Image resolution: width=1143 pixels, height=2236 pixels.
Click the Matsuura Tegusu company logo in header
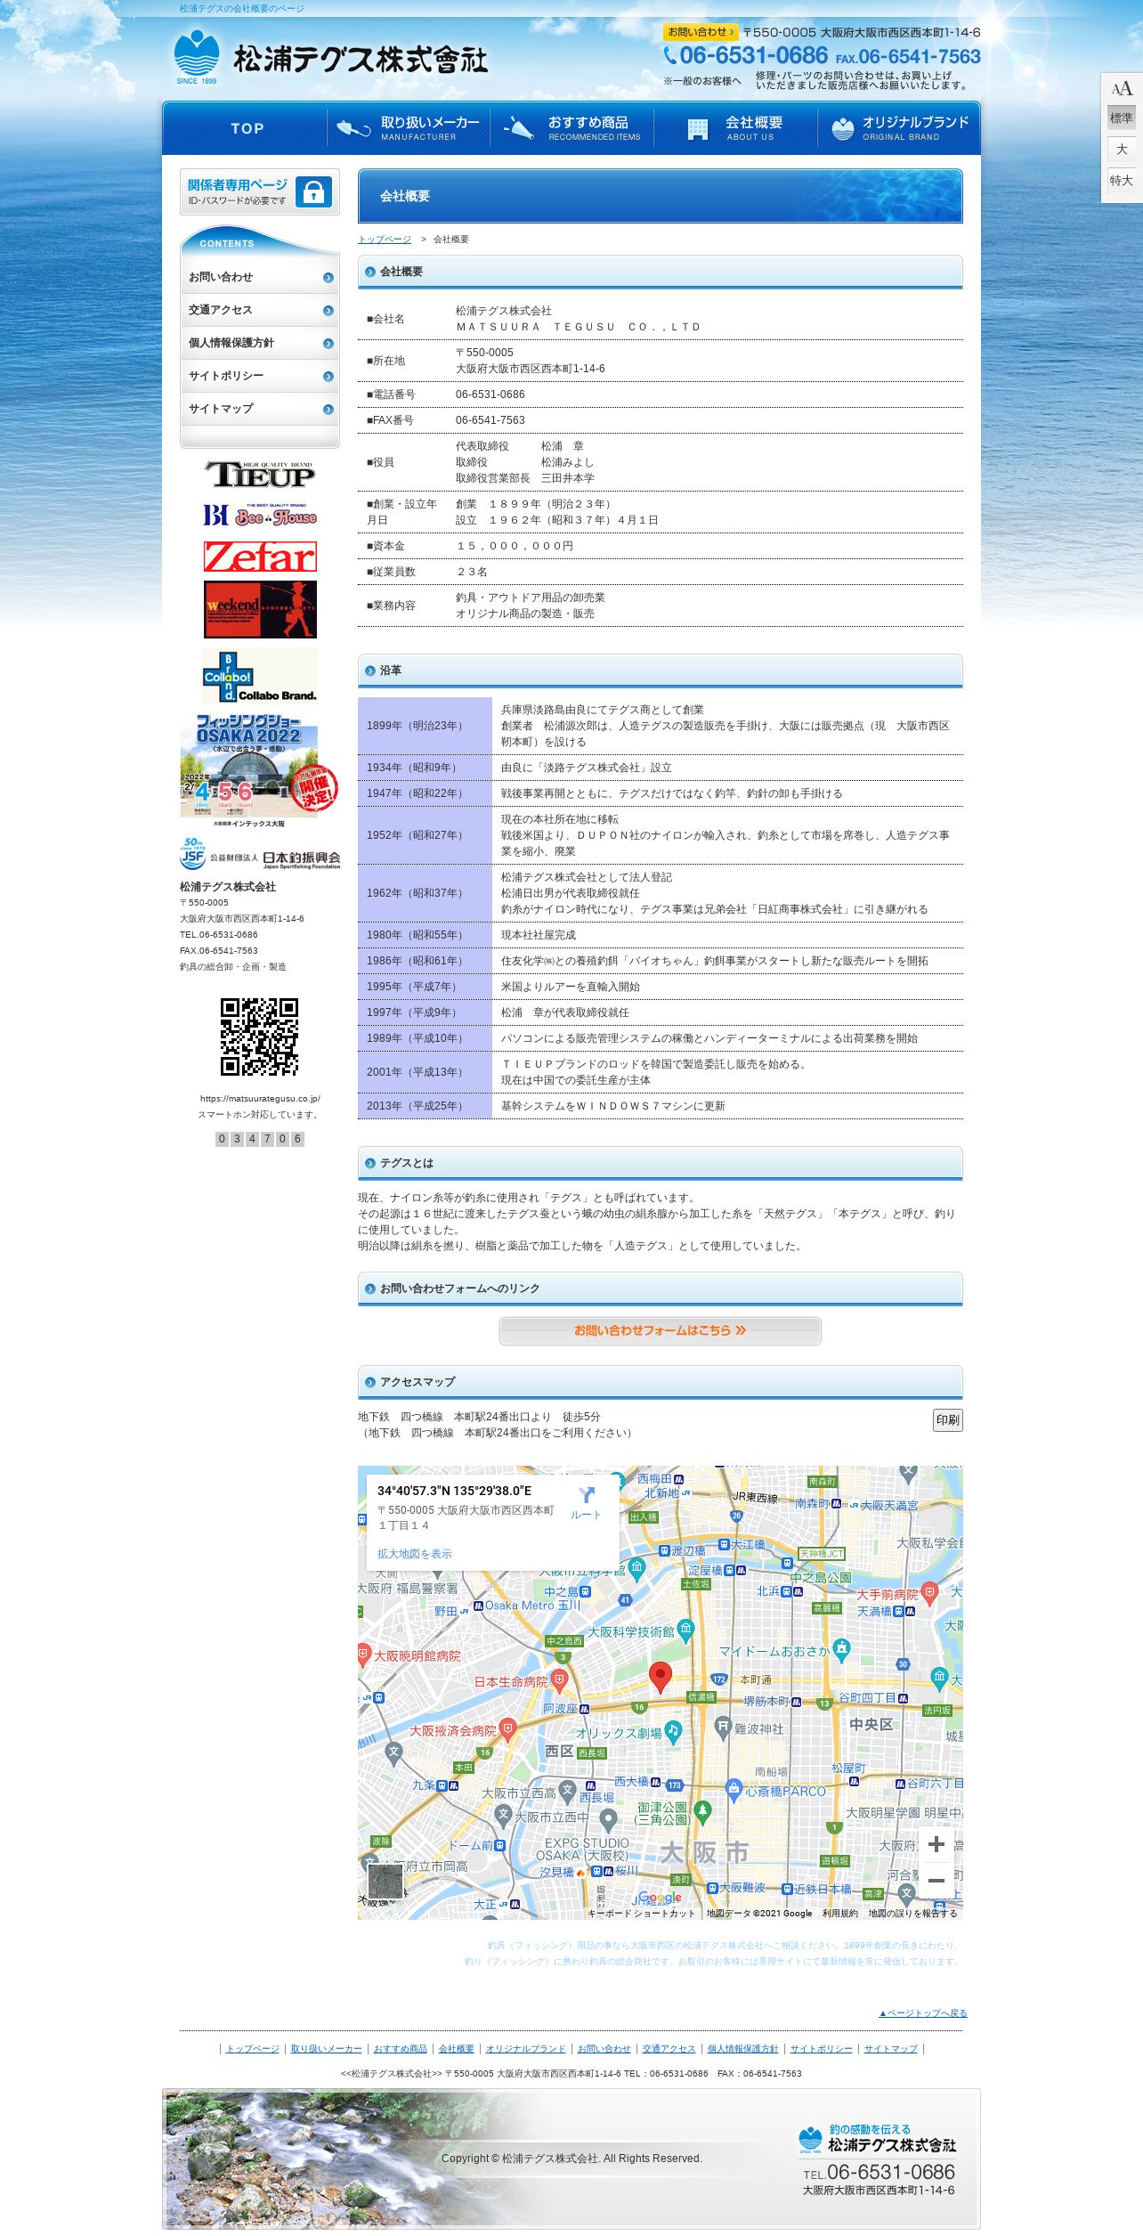[330, 58]
